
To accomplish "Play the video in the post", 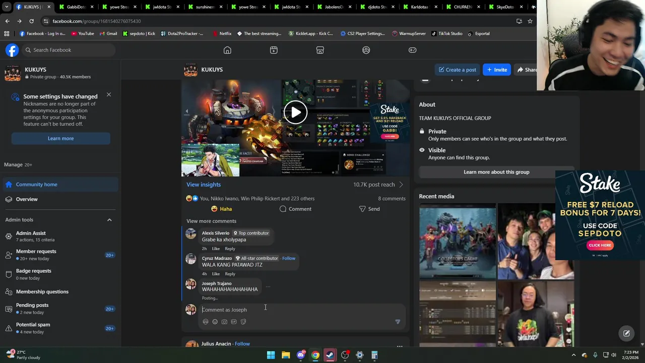I will pos(295,112).
